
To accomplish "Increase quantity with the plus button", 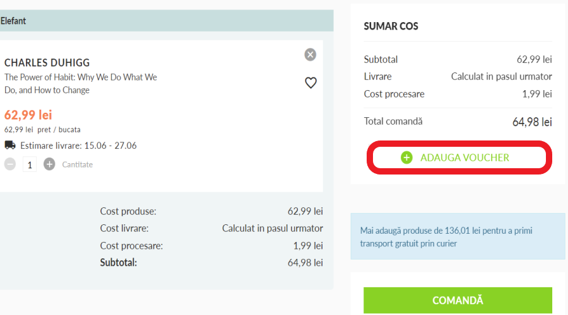I will point(49,164).
